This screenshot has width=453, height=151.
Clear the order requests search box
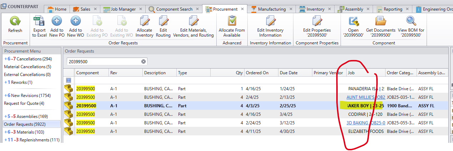[x=144, y=61]
